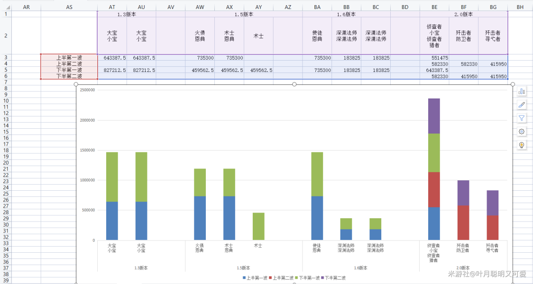Click the purple segment of tallest bar
The width and height of the screenshot is (533, 284).
pos(434,116)
